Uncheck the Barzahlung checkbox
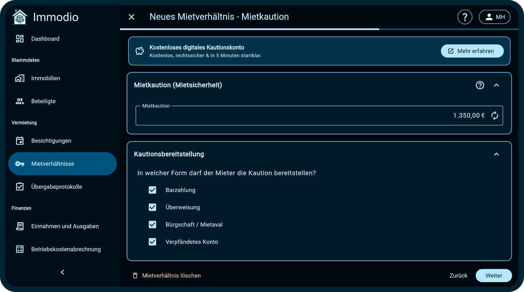Viewport: 524px width, 292px height. [153, 190]
